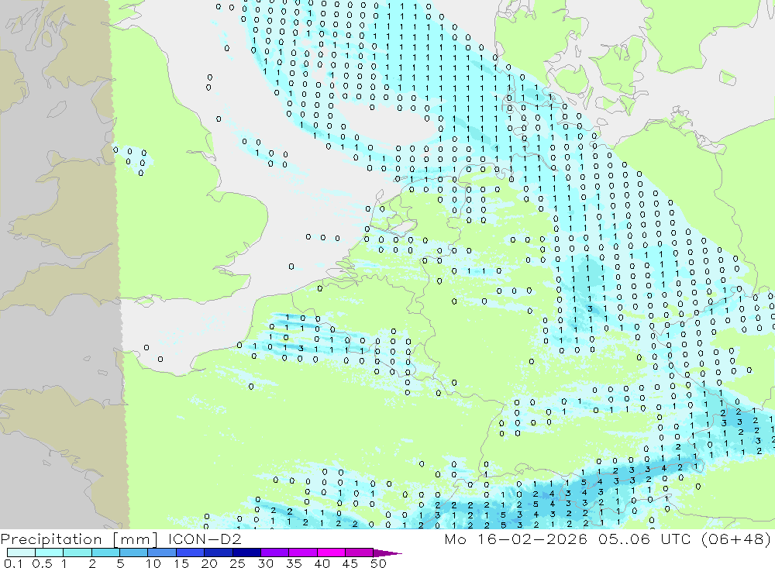The width and height of the screenshot is (775, 568).
Task: Click the '10' legend tick label
Action: (153, 563)
